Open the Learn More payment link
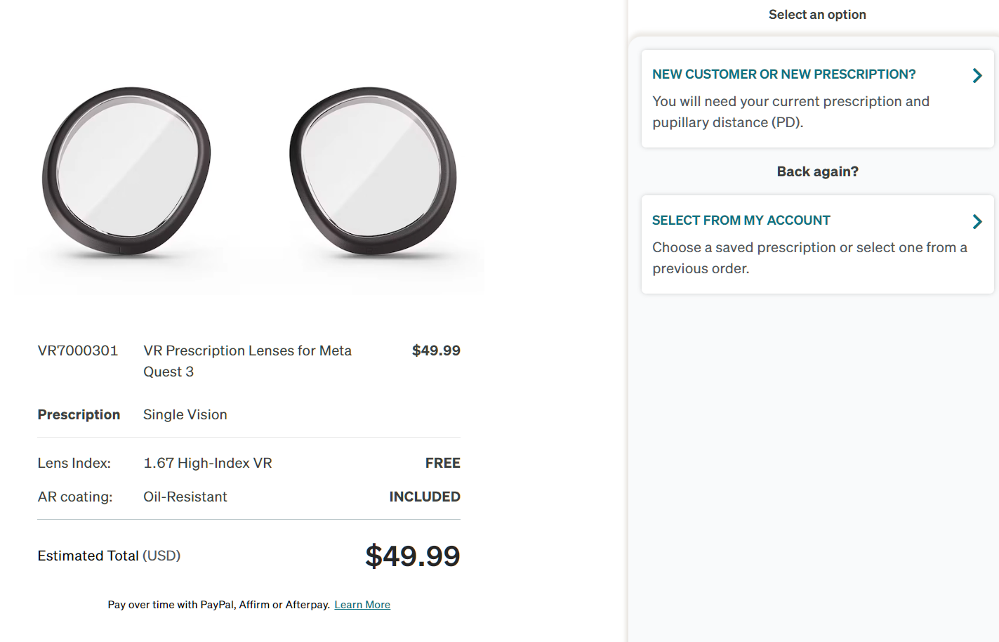This screenshot has width=999, height=642. [362, 605]
